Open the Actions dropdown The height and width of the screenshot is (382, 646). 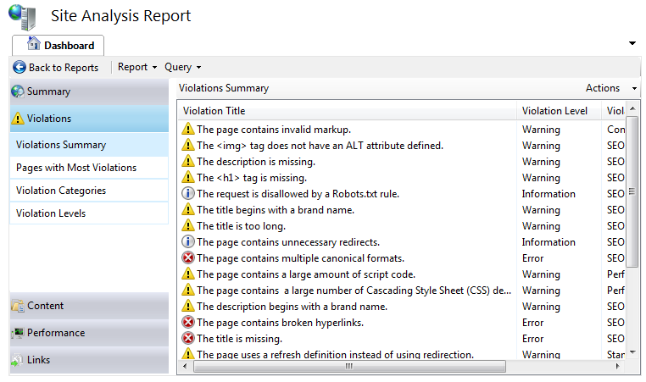[x=611, y=88]
